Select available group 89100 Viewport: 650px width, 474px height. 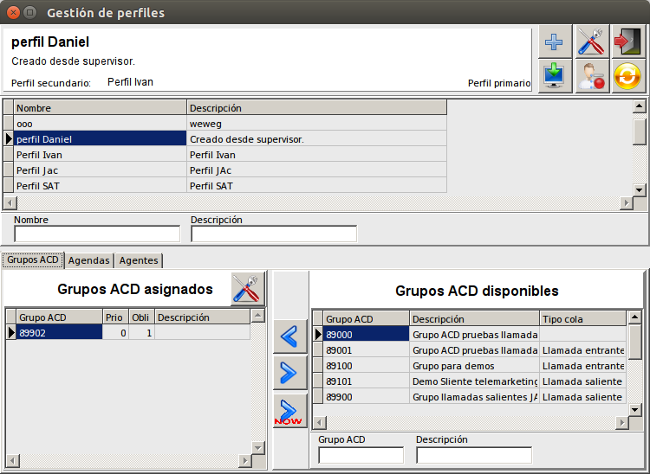click(366, 366)
